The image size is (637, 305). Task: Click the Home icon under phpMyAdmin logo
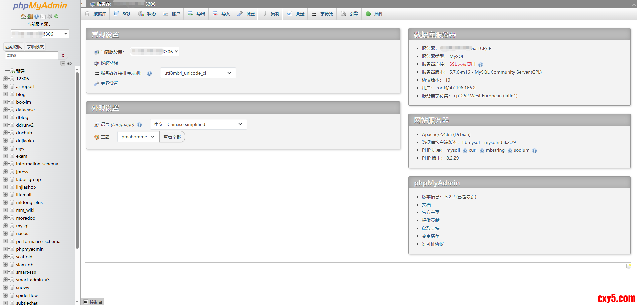pos(23,16)
